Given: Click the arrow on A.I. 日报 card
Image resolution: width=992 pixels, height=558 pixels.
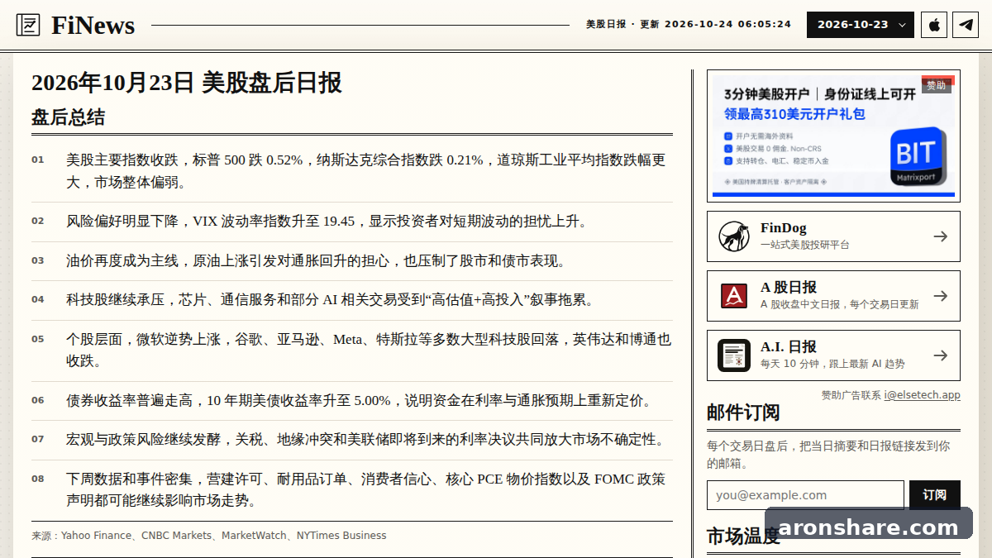Looking at the screenshot, I should point(940,355).
